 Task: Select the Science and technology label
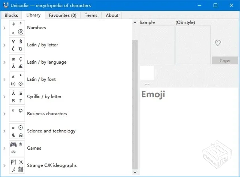[x=51, y=131]
